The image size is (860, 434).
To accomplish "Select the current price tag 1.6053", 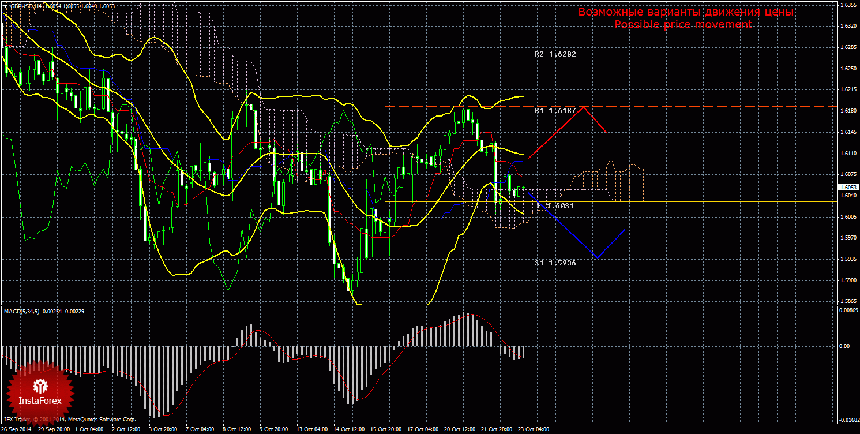I will (x=849, y=188).
